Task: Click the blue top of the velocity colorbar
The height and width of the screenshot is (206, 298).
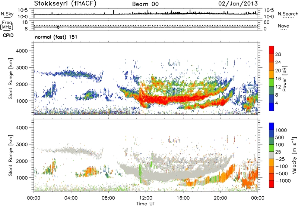Action: pos(272,126)
